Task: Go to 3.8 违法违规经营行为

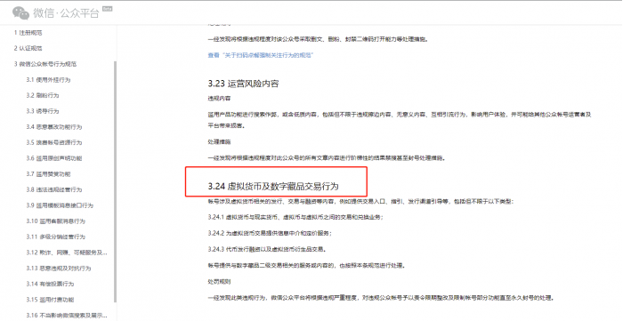Action: (54, 189)
